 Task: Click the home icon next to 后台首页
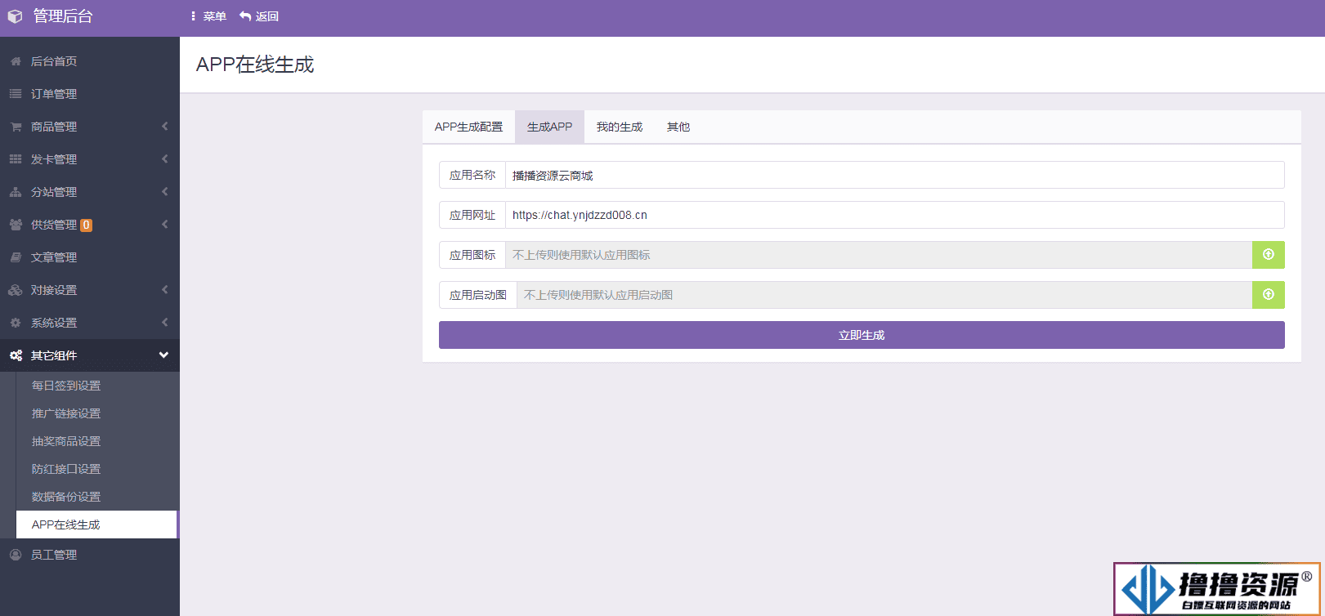16,61
